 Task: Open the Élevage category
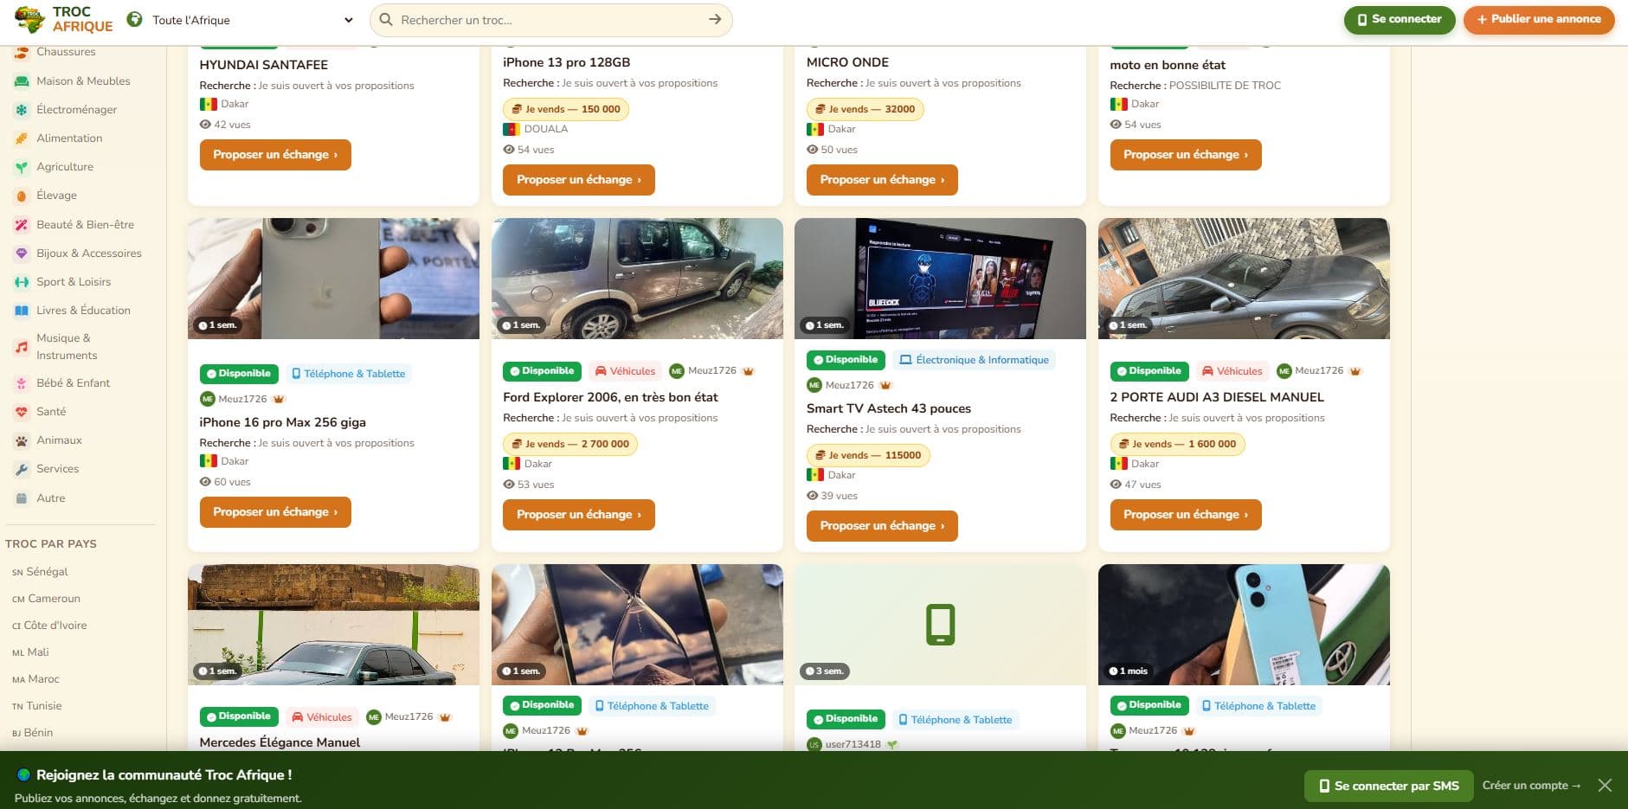(56, 196)
